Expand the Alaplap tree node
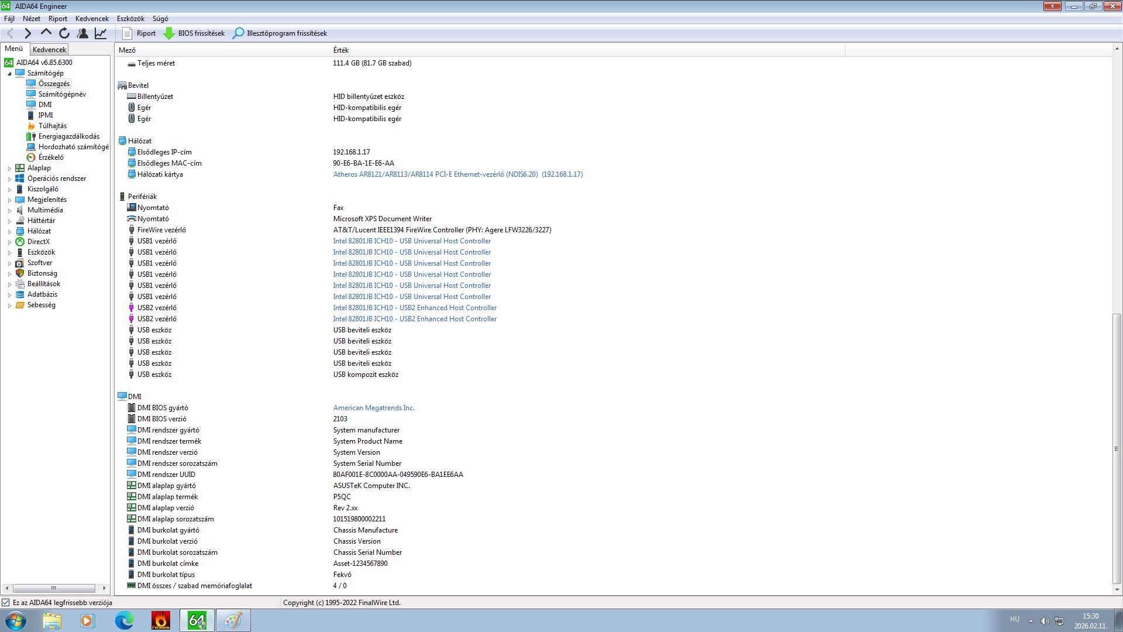1123x632 pixels. [9, 169]
